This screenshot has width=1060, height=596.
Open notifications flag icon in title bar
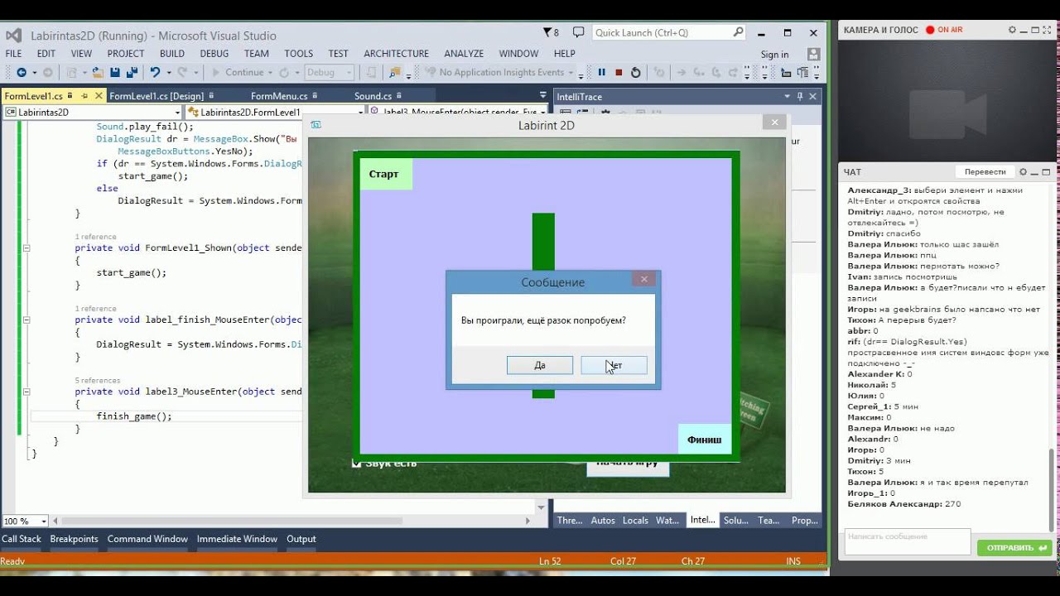point(547,32)
